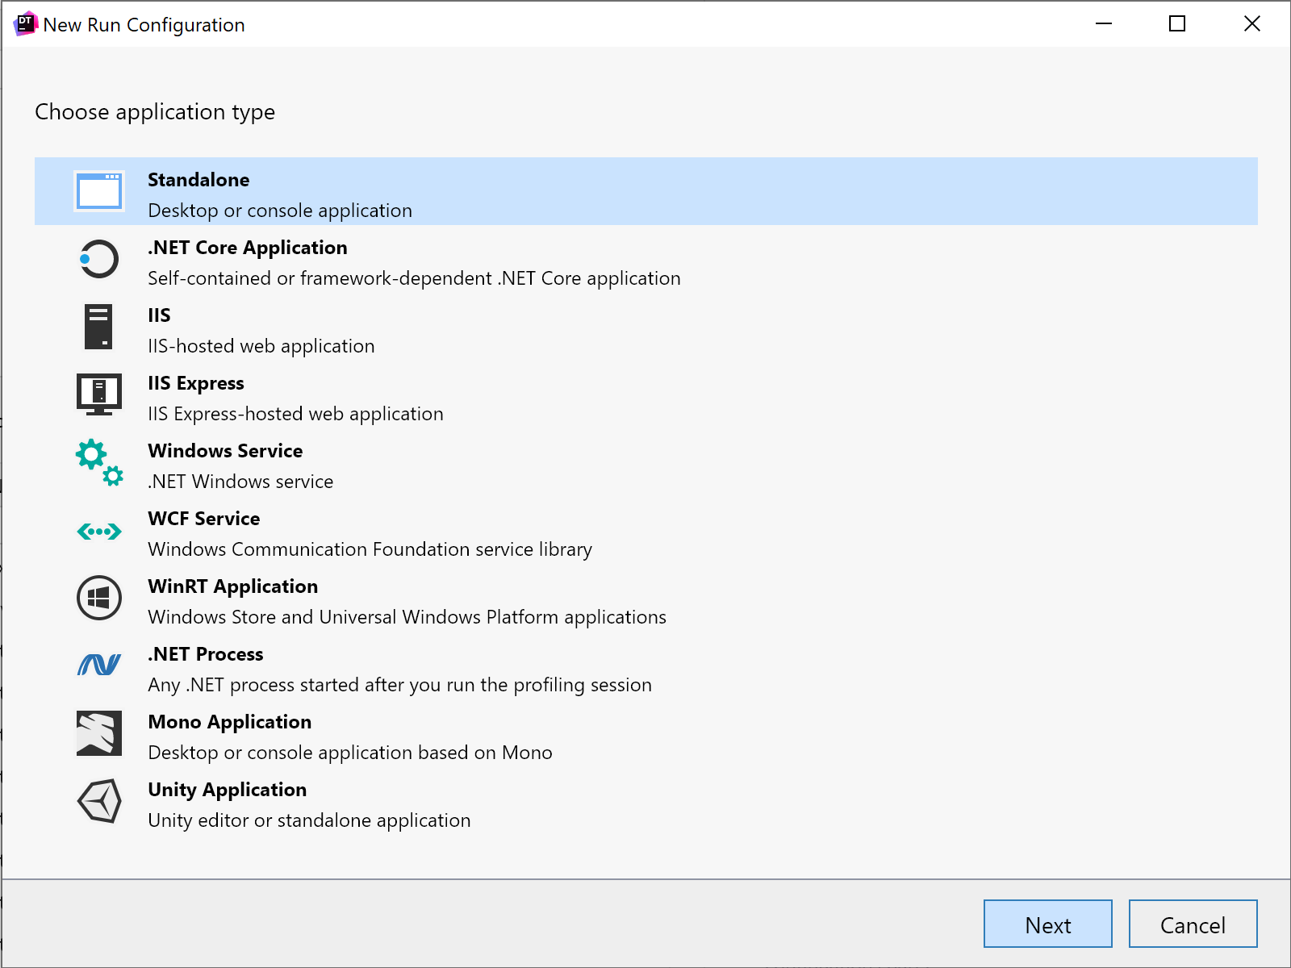Select the Windows Service gears icon
The image size is (1291, 968).
click(99, 462)
